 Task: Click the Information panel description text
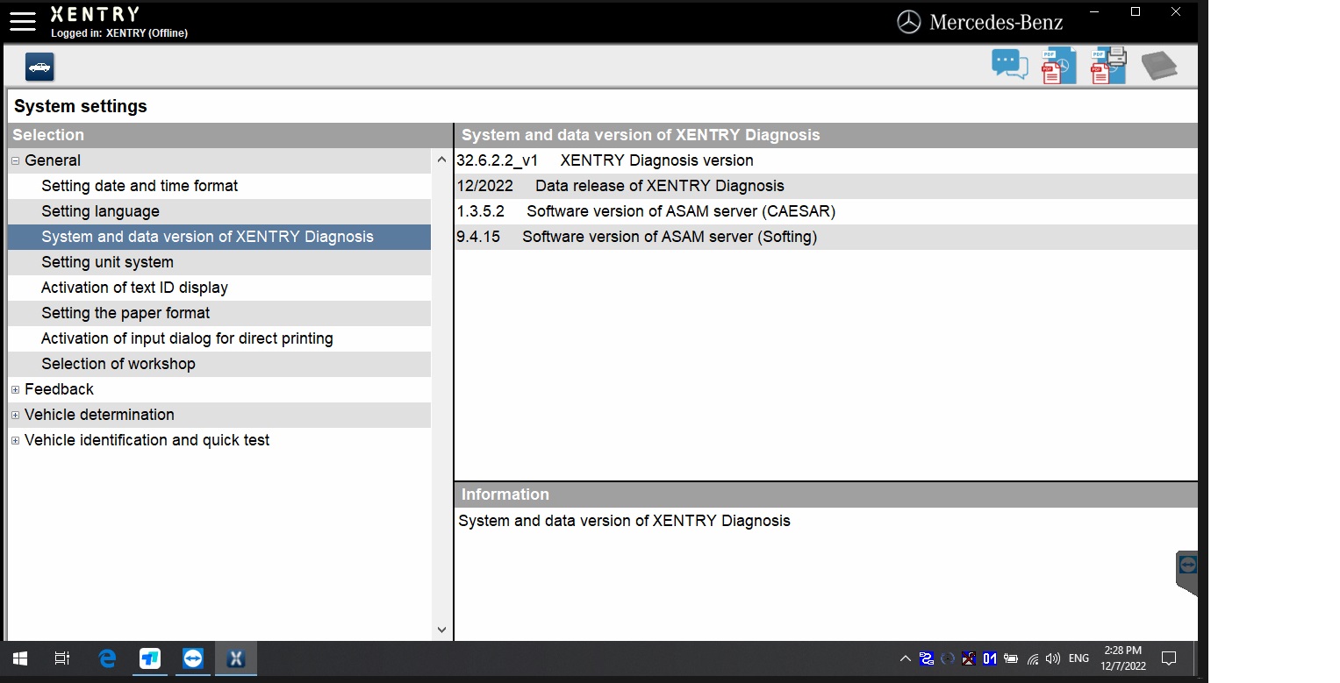click(624, 521)
